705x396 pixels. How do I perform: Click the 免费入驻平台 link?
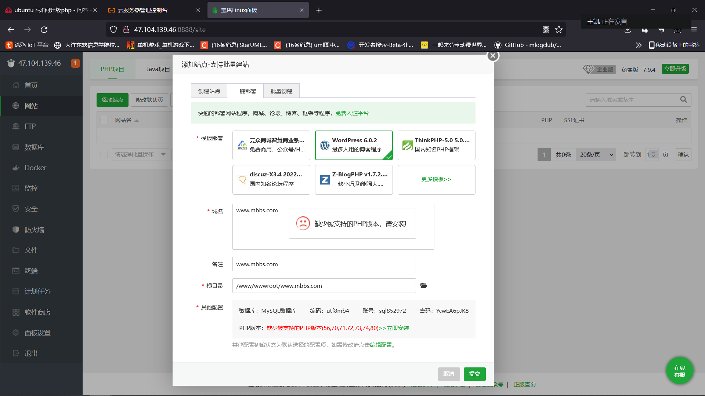[352, 113]
